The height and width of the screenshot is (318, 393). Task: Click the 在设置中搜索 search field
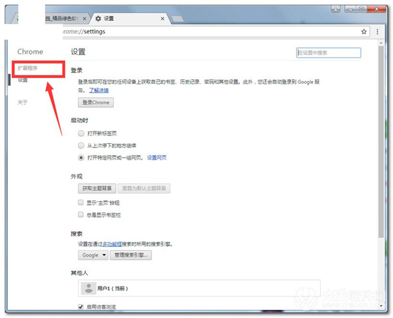point(328,52)
